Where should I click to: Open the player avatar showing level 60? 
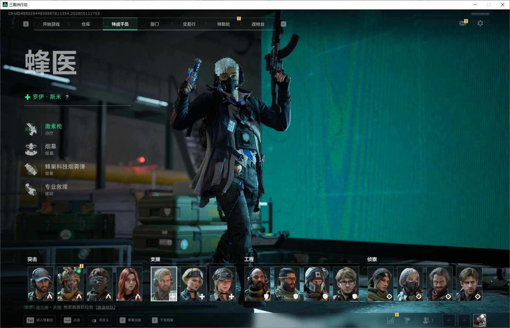pyautogui.click(x=480, y=320)
